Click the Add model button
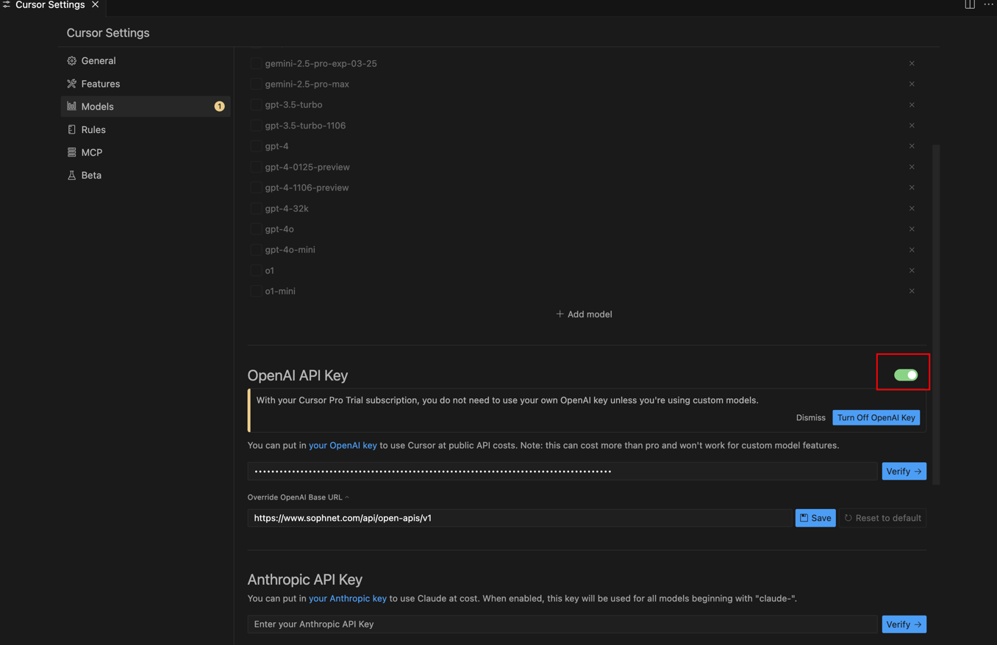The image size is (997, 645). (x=584, y=314)
